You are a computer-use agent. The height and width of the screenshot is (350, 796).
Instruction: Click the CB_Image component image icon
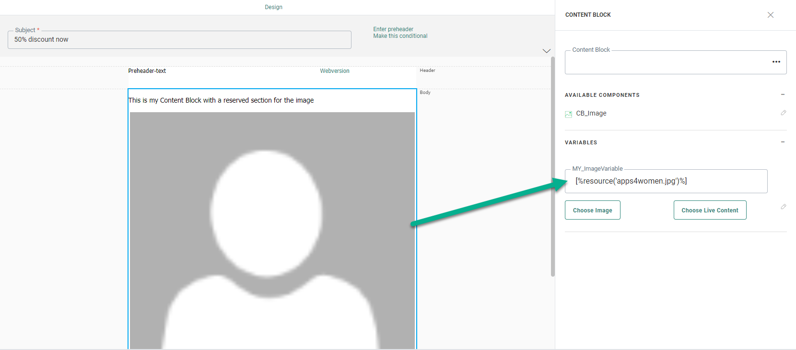pos(568,114)
